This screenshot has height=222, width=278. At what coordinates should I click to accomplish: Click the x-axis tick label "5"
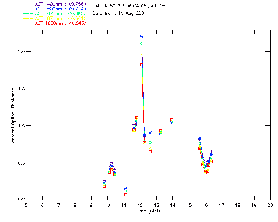(x=26, y=205)
